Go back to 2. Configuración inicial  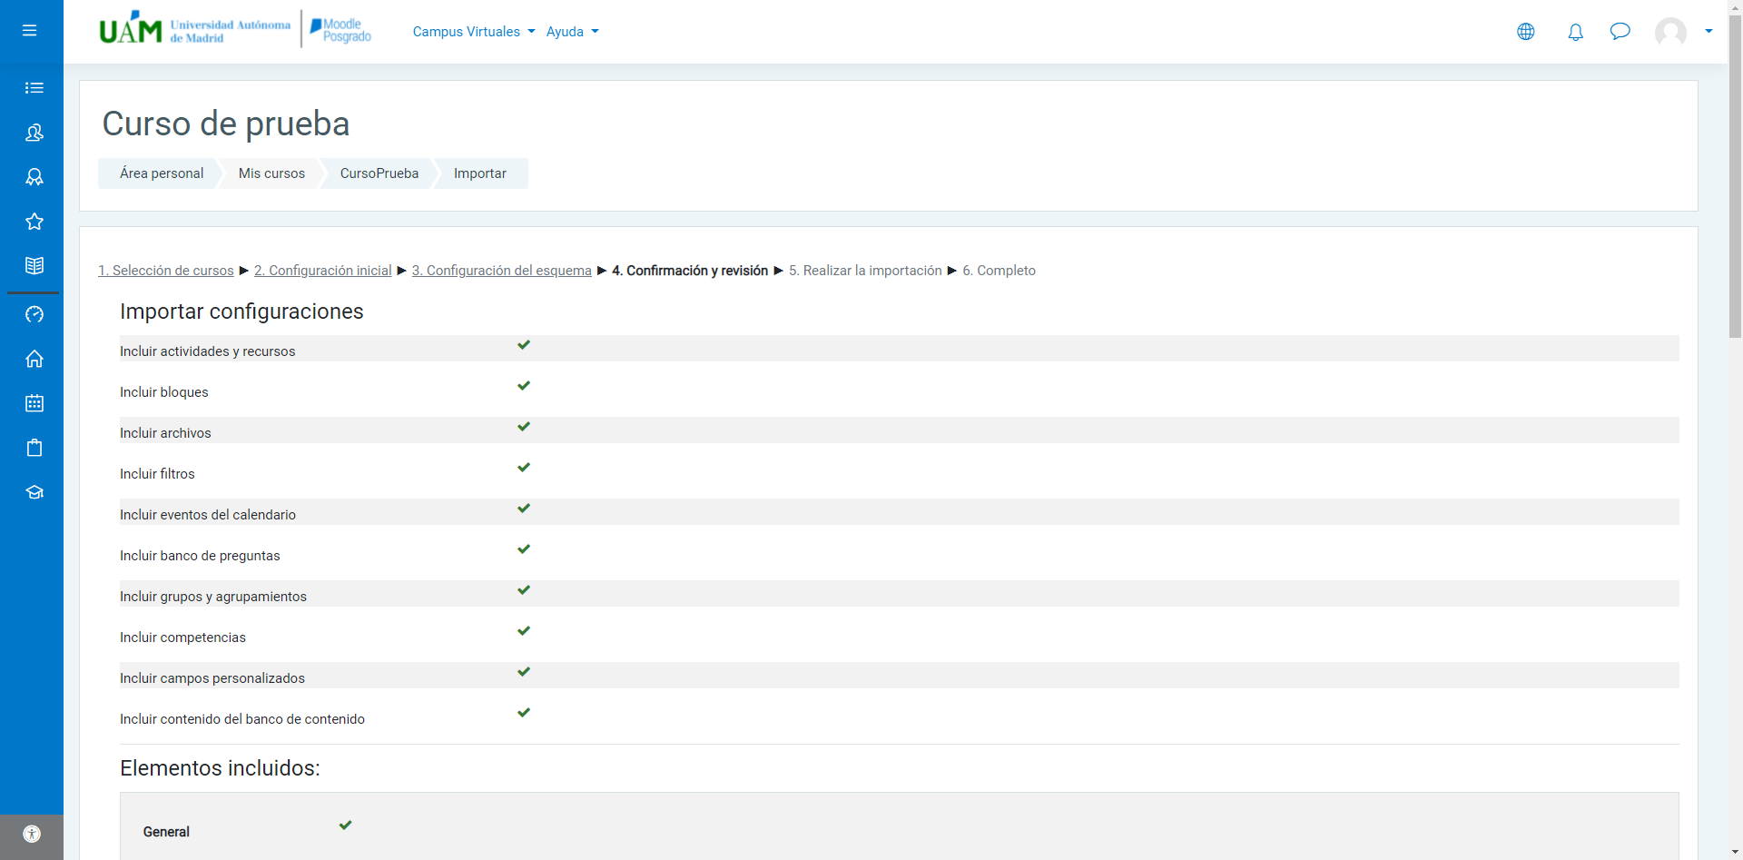click(x=323, y=271)
